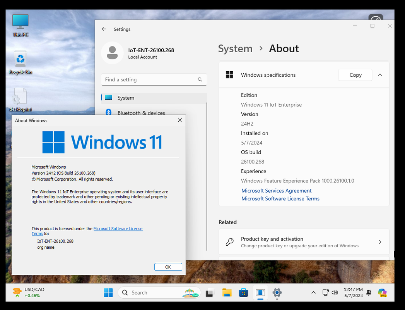Open network status tray icon
Viewport: 405px width, 310px height.
click(x=325, y=293)
